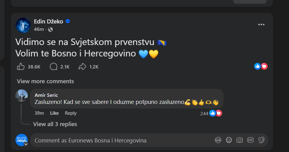Switch commenting profile via Euronews avatar arrow
The width and height of the screenshot is (289, 152).
(x=26, y=144)
